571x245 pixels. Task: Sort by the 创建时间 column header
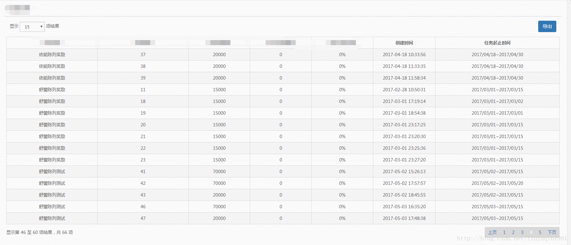[x=404, y=43]
